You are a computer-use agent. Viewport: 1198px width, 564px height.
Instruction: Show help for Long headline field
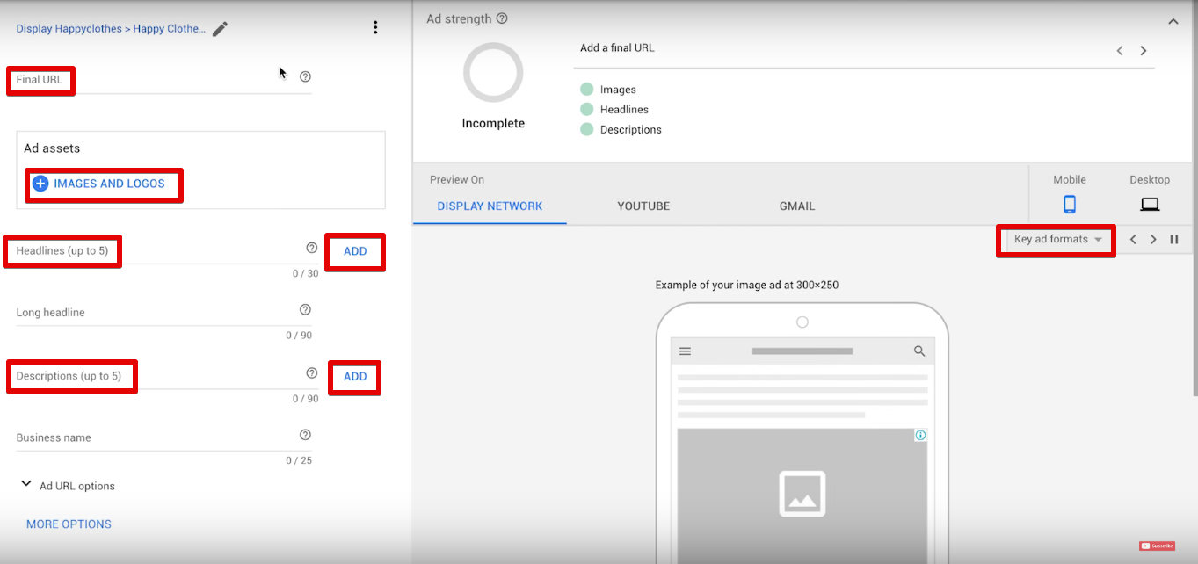305,309
